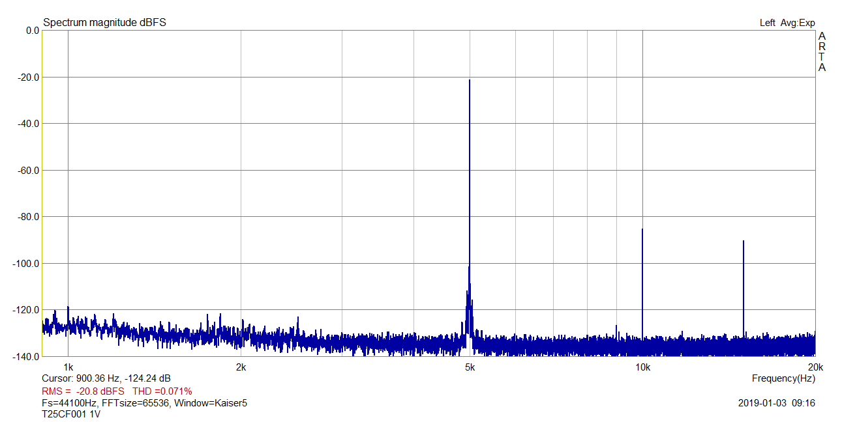Click the 'T25CF001 1V' caption
The width and height of the screenshot is (857, 422).
click(71, 414)
